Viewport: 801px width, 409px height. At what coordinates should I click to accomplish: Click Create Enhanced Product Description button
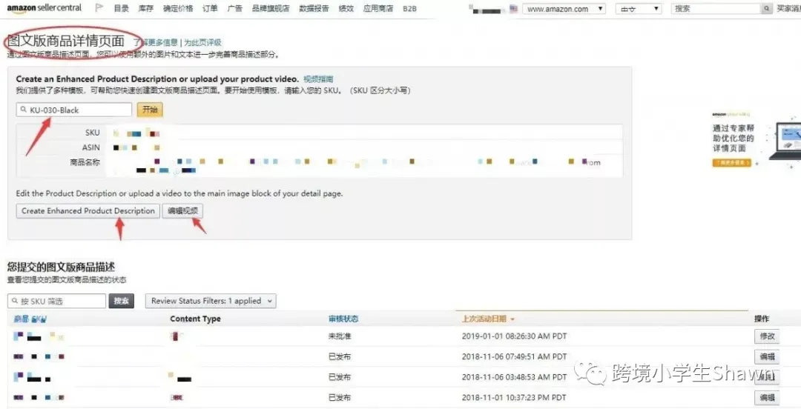(88, 211)
